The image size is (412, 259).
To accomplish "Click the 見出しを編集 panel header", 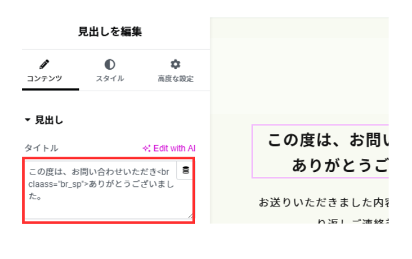I will 110,31.
